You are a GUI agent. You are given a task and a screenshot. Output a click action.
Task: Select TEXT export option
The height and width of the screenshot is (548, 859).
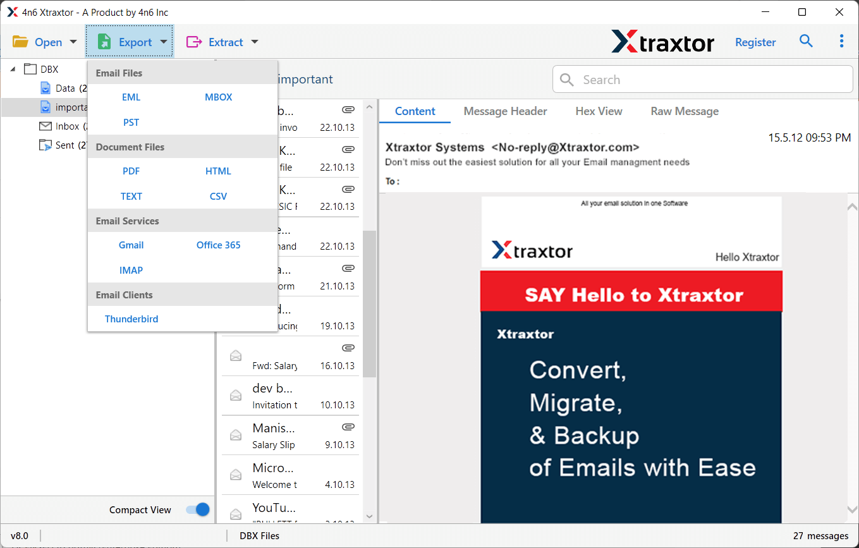[x=131, y=197]
